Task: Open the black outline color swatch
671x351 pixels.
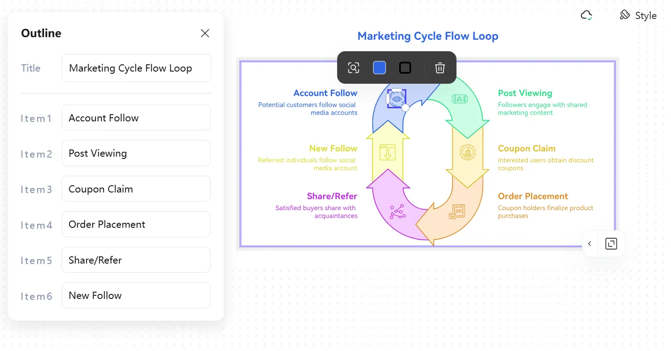Action: [405, 68]
